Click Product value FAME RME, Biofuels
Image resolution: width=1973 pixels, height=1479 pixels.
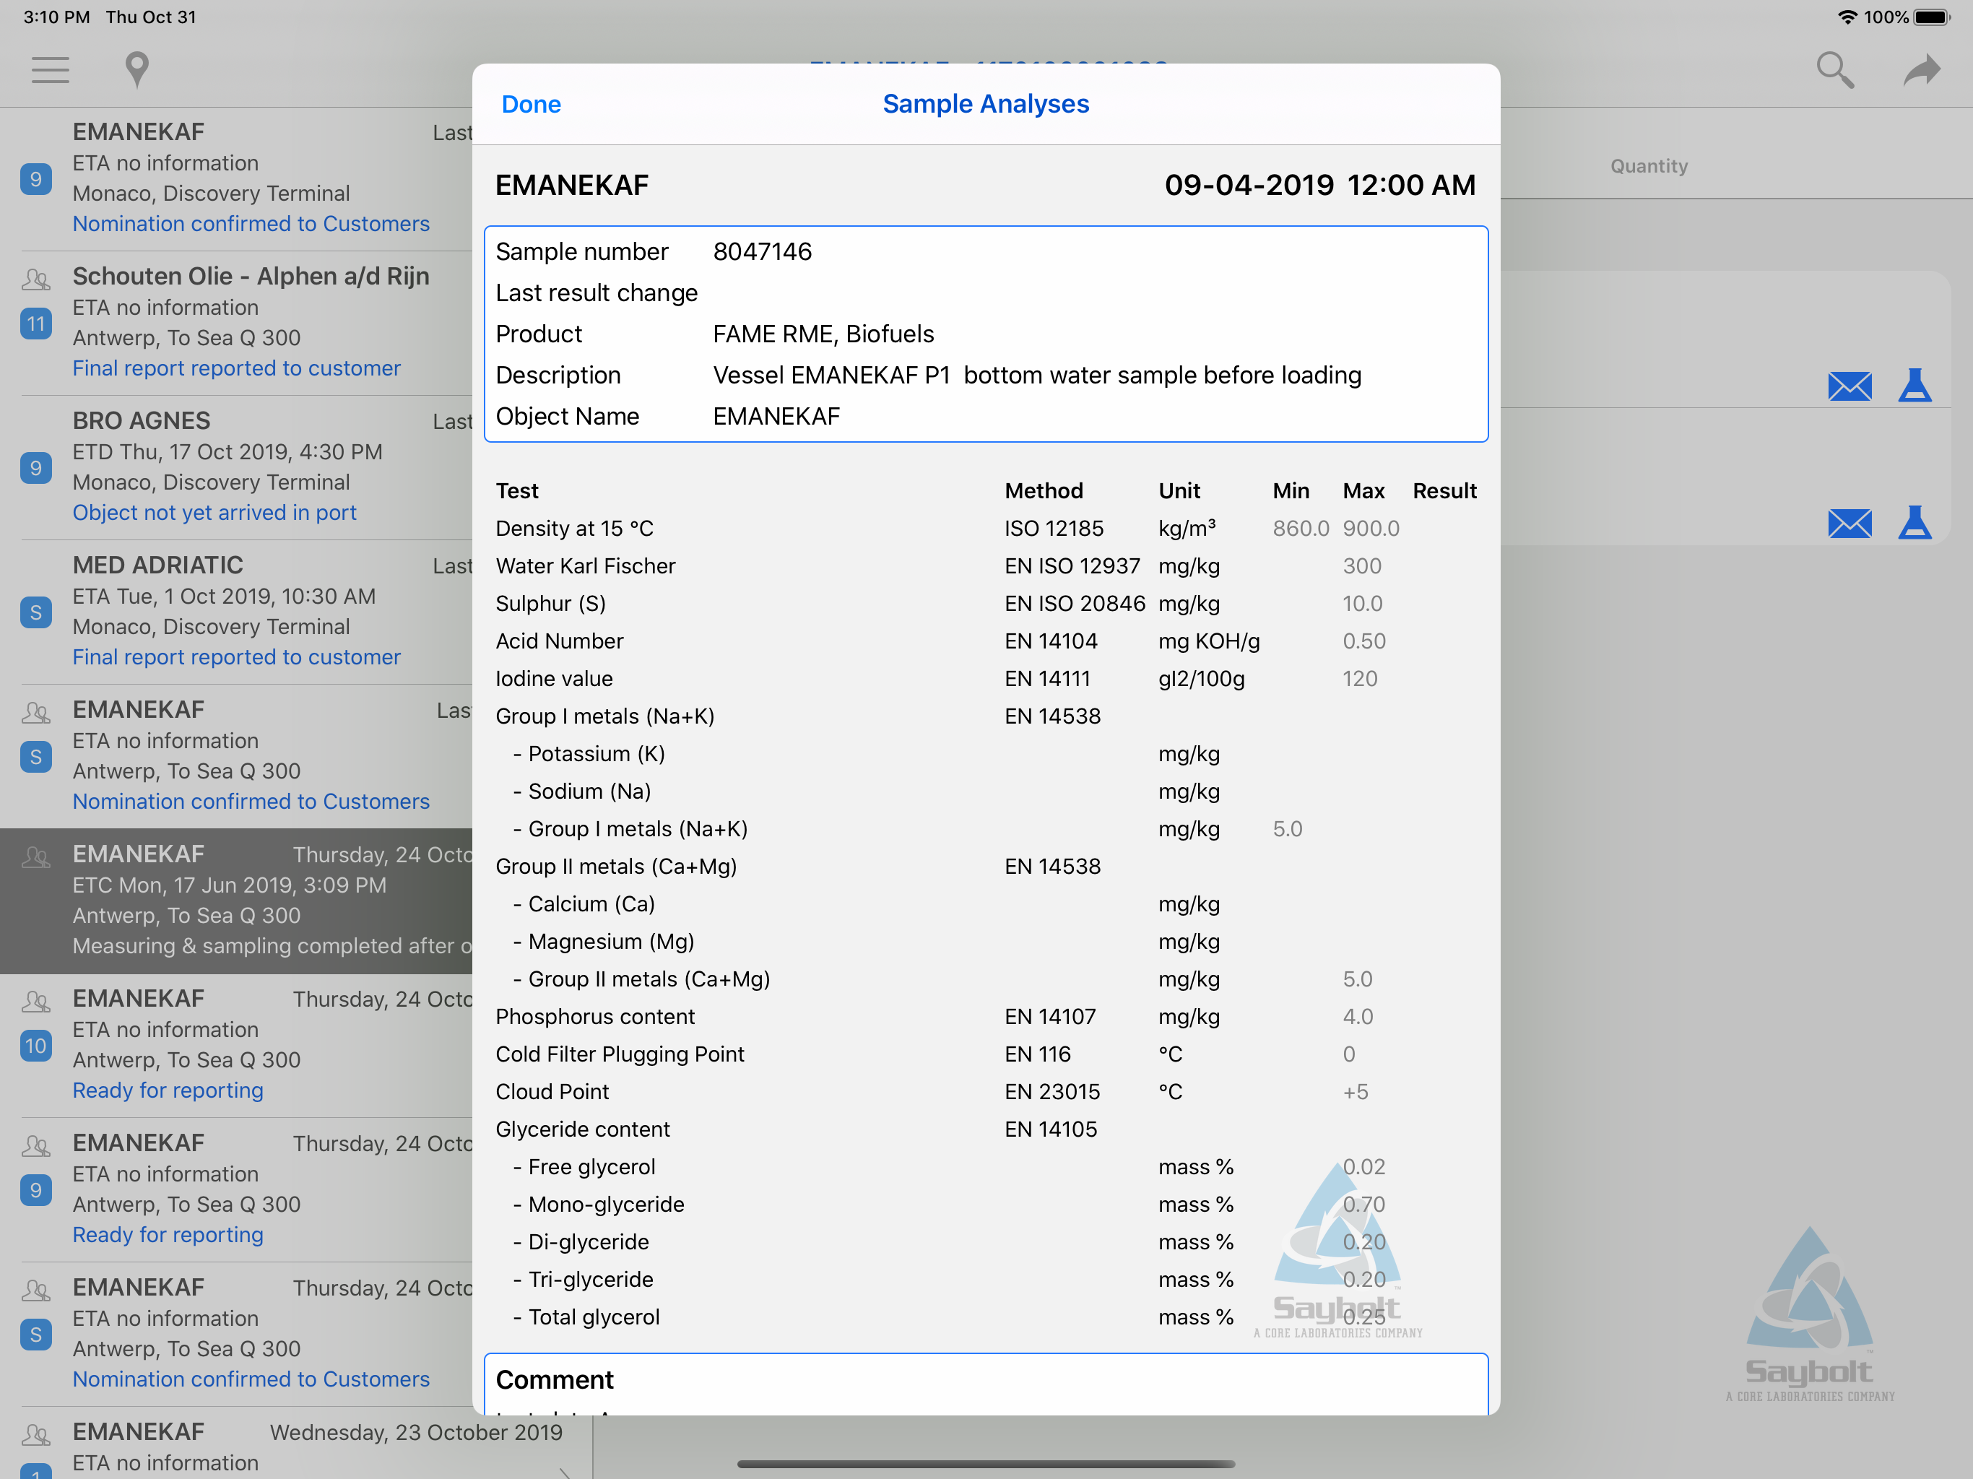pyautogui.click(x=823, y=334)
